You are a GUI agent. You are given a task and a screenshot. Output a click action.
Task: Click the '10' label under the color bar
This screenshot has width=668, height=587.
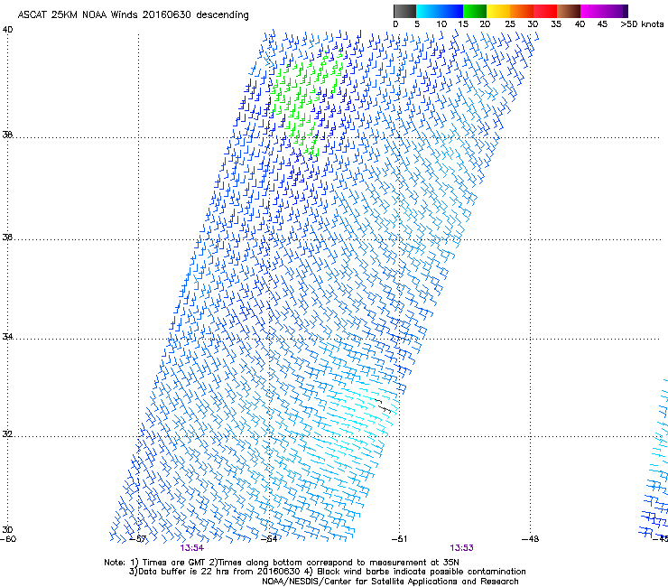coord(441,23)
